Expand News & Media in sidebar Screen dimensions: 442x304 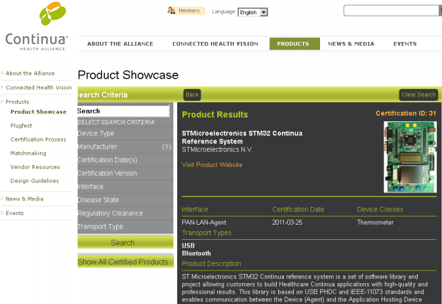coord(25,199)
